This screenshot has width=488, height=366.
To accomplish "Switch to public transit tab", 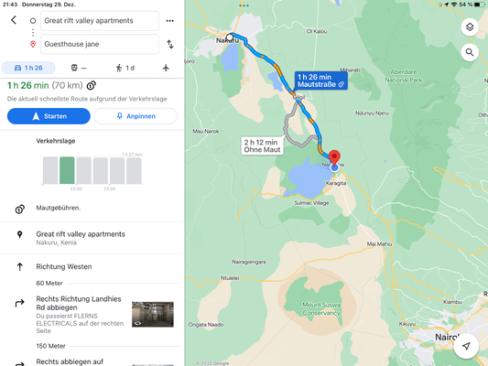I will [79, 68].
